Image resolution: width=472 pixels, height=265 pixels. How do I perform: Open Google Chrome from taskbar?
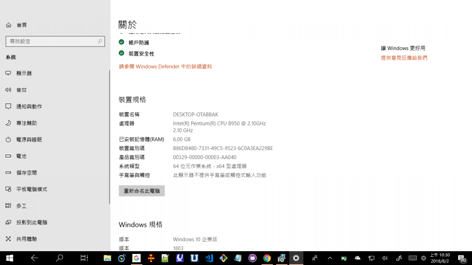point(267,258)
